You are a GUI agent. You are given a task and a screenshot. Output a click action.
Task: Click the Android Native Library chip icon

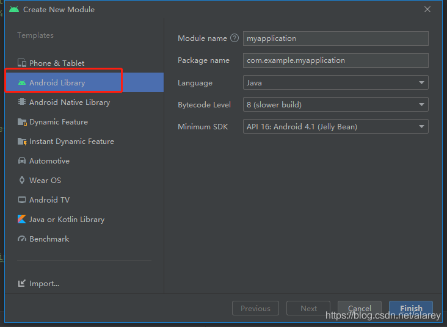[22, 102]
